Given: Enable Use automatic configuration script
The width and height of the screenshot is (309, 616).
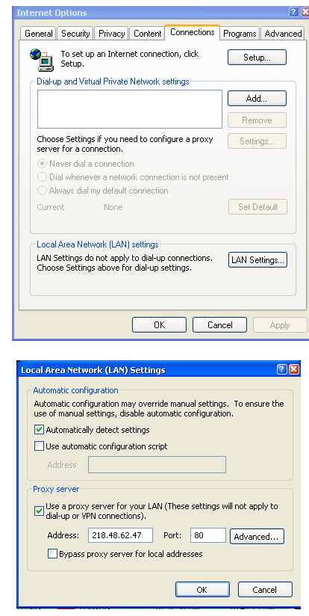Looking at the screenshot, I should [39, 446].
